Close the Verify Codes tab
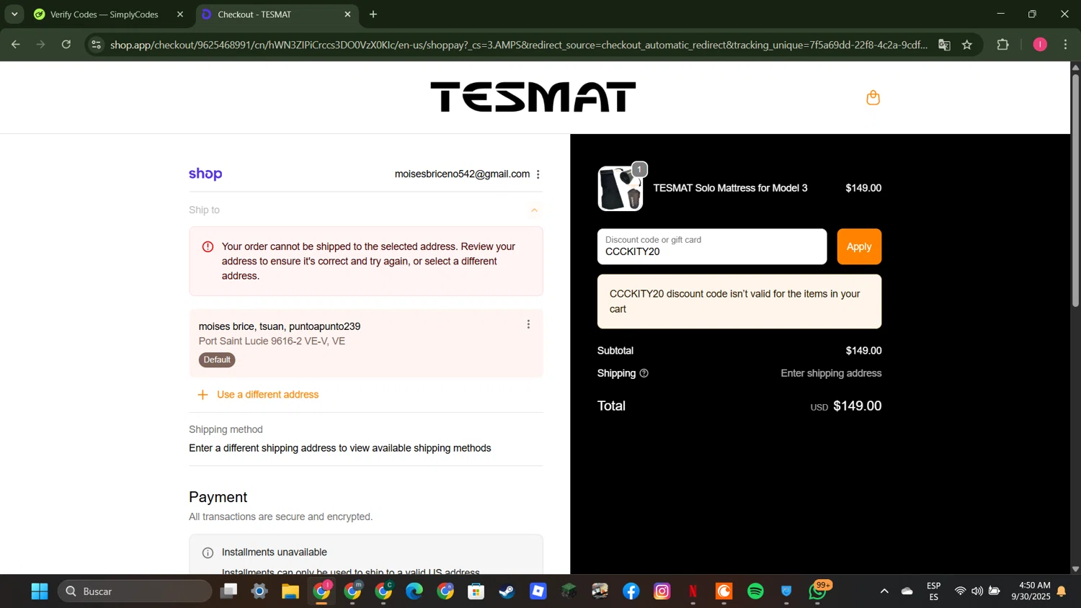The image size is (1081, 608). click(180, 14)
